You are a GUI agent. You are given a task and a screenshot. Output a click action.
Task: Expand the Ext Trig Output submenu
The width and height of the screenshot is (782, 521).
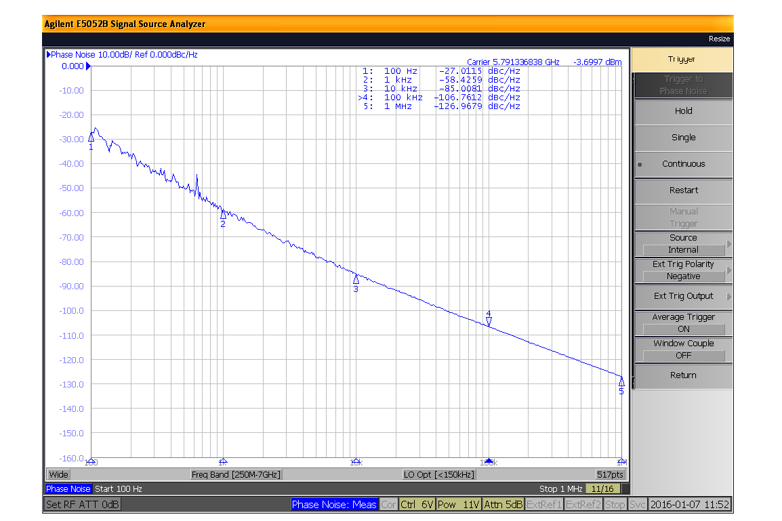point(683,296)
